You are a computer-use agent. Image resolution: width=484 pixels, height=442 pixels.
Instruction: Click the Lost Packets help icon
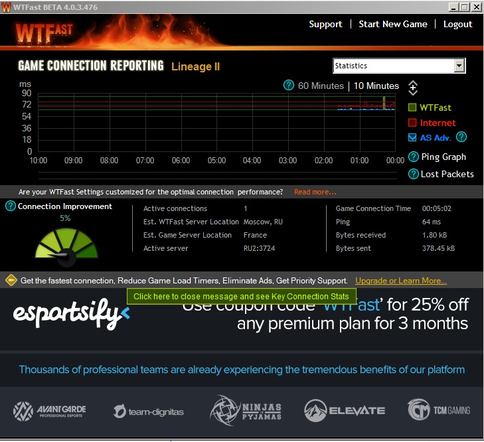pyautogui.click(x=414, y=174)
